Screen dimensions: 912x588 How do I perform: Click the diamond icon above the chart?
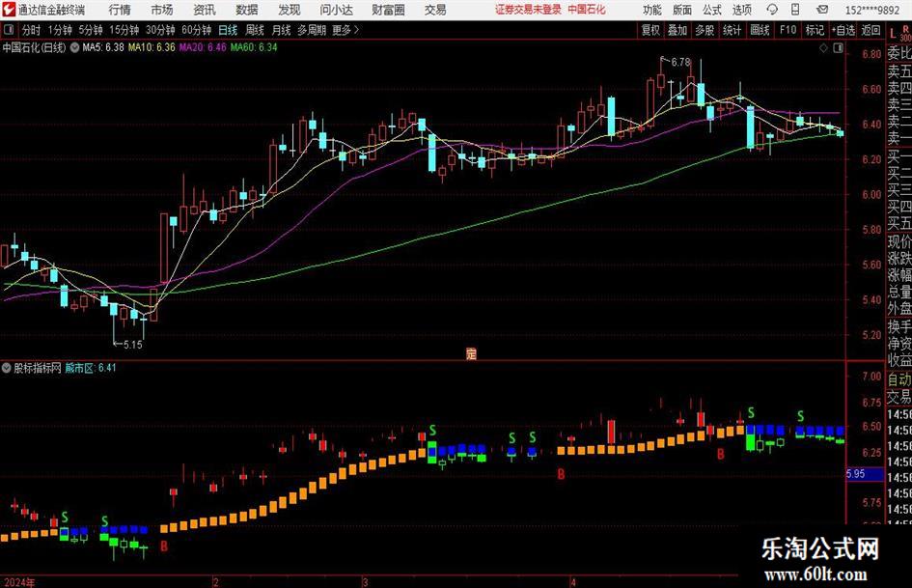(x=823, y=48)
